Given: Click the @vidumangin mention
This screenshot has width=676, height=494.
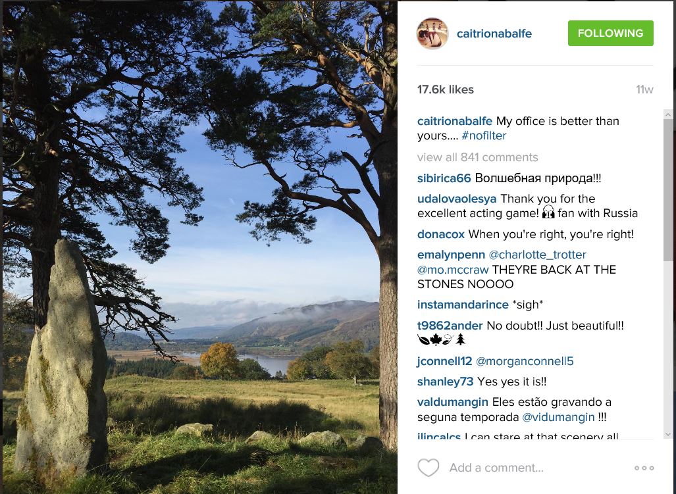Looking at the screenshot, I should click(558, 417).
